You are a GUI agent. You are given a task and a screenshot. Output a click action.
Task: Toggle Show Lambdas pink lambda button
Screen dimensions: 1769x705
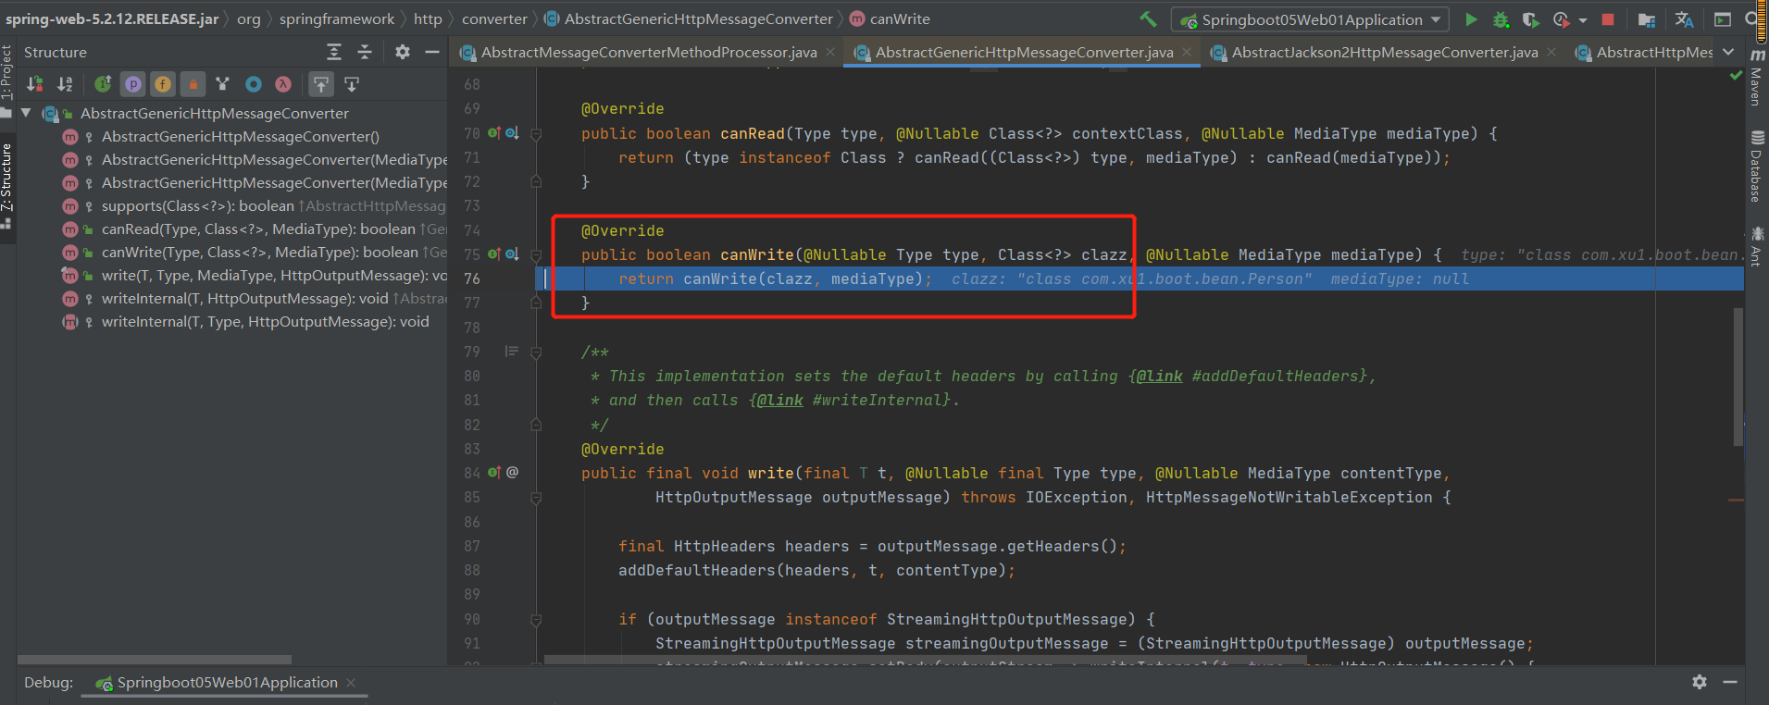[x=283, y=84]
